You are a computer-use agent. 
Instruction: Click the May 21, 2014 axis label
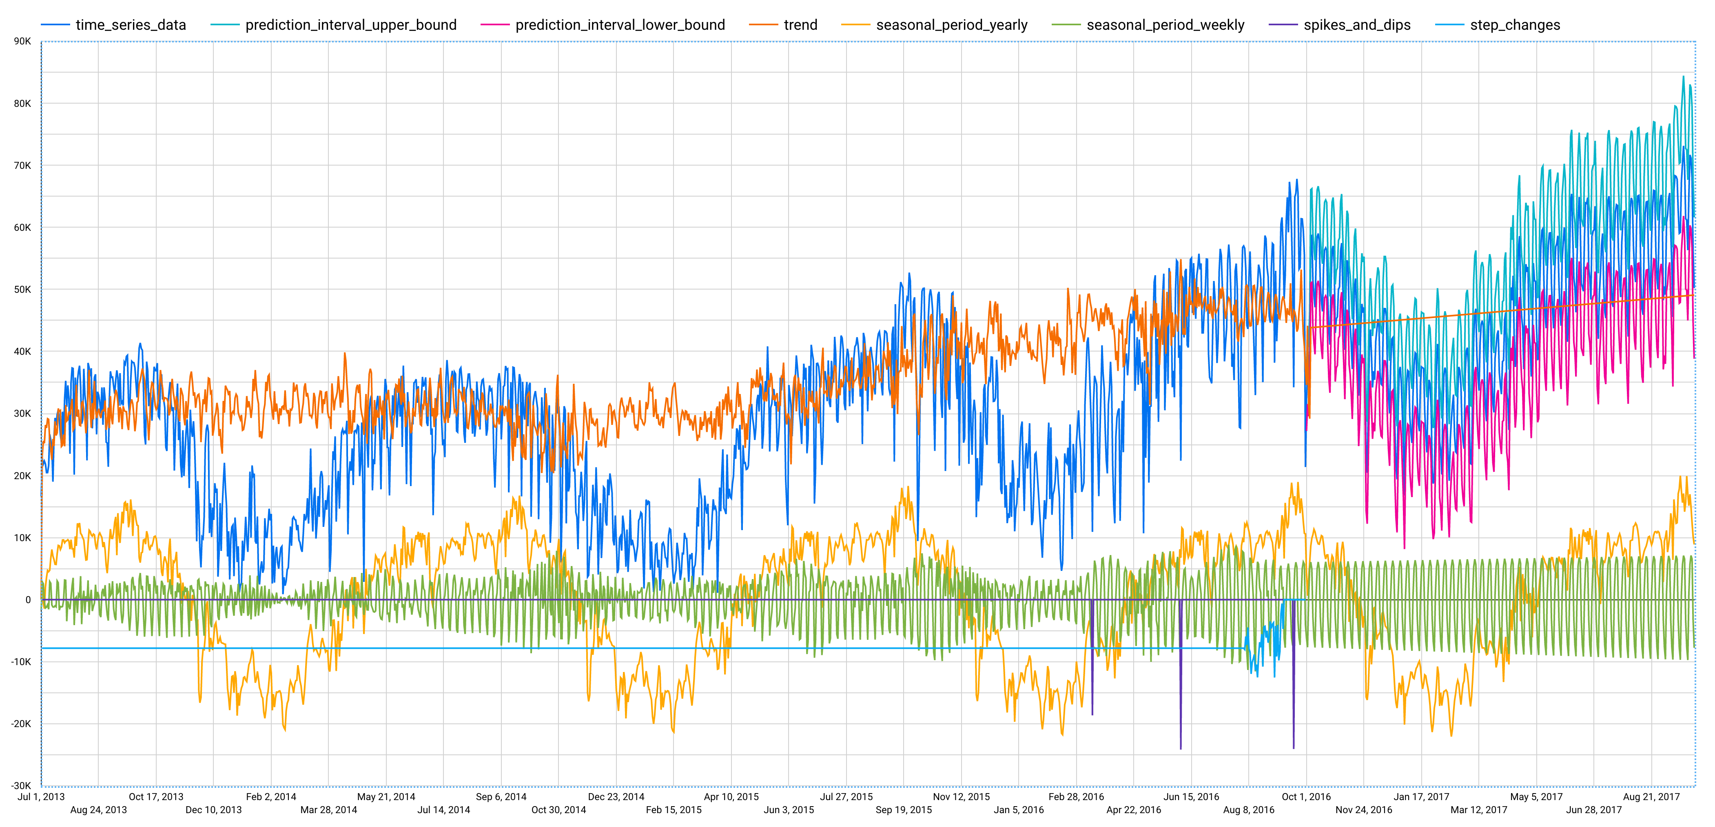386,796
